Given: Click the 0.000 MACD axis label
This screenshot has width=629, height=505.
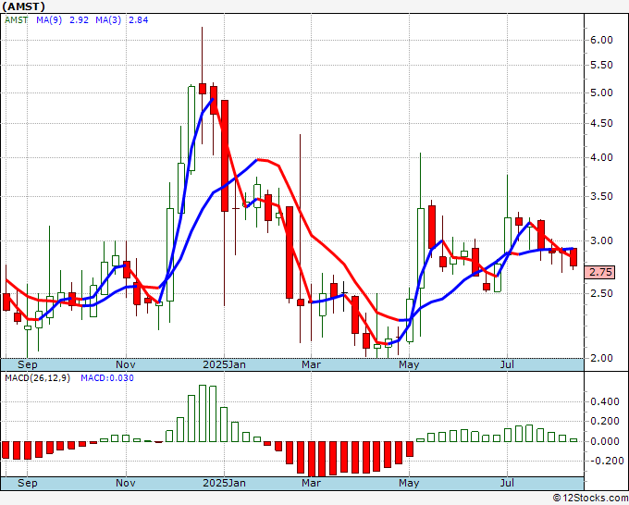Looking at the screenshot, I should click(605, 441).
